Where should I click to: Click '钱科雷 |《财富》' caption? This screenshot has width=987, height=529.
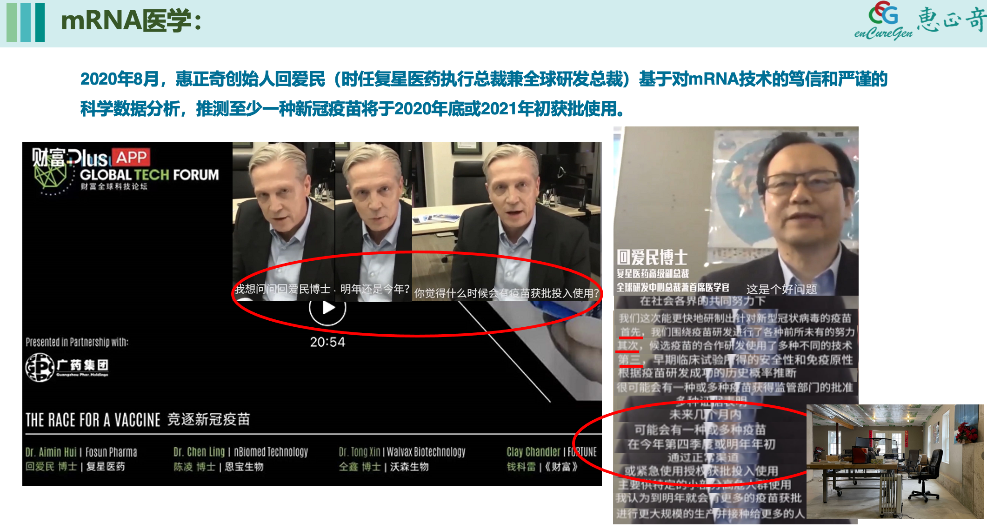[x=542, y=466]
